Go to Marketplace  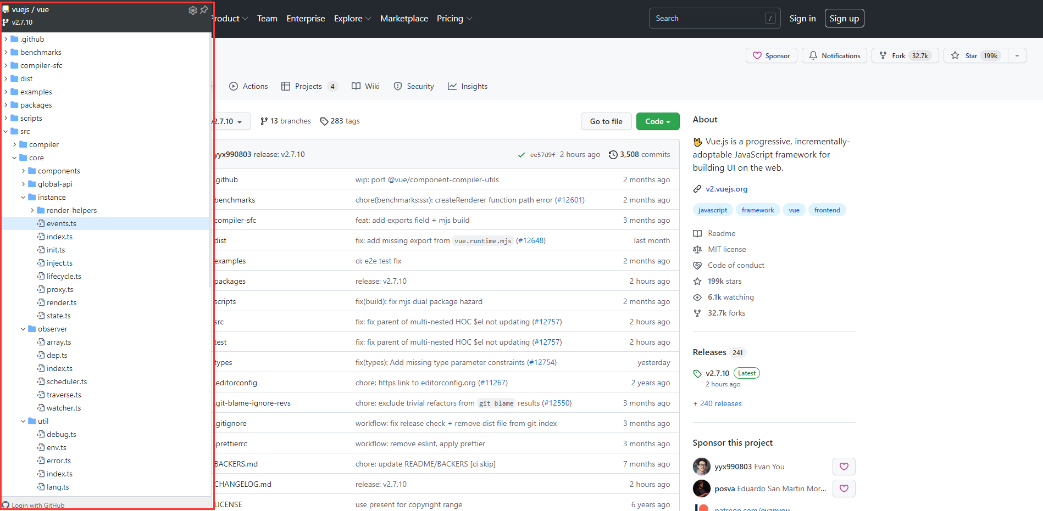pos(404,19)
